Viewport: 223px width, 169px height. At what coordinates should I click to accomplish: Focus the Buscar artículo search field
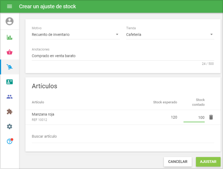(123, 137)
